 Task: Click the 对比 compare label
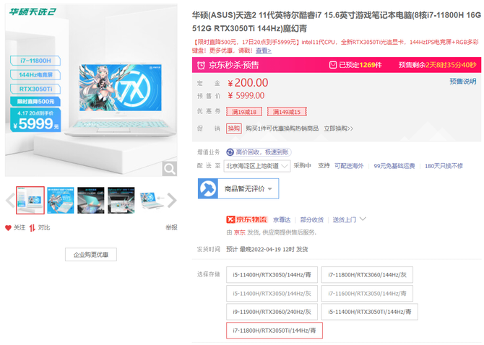point(44,227)
